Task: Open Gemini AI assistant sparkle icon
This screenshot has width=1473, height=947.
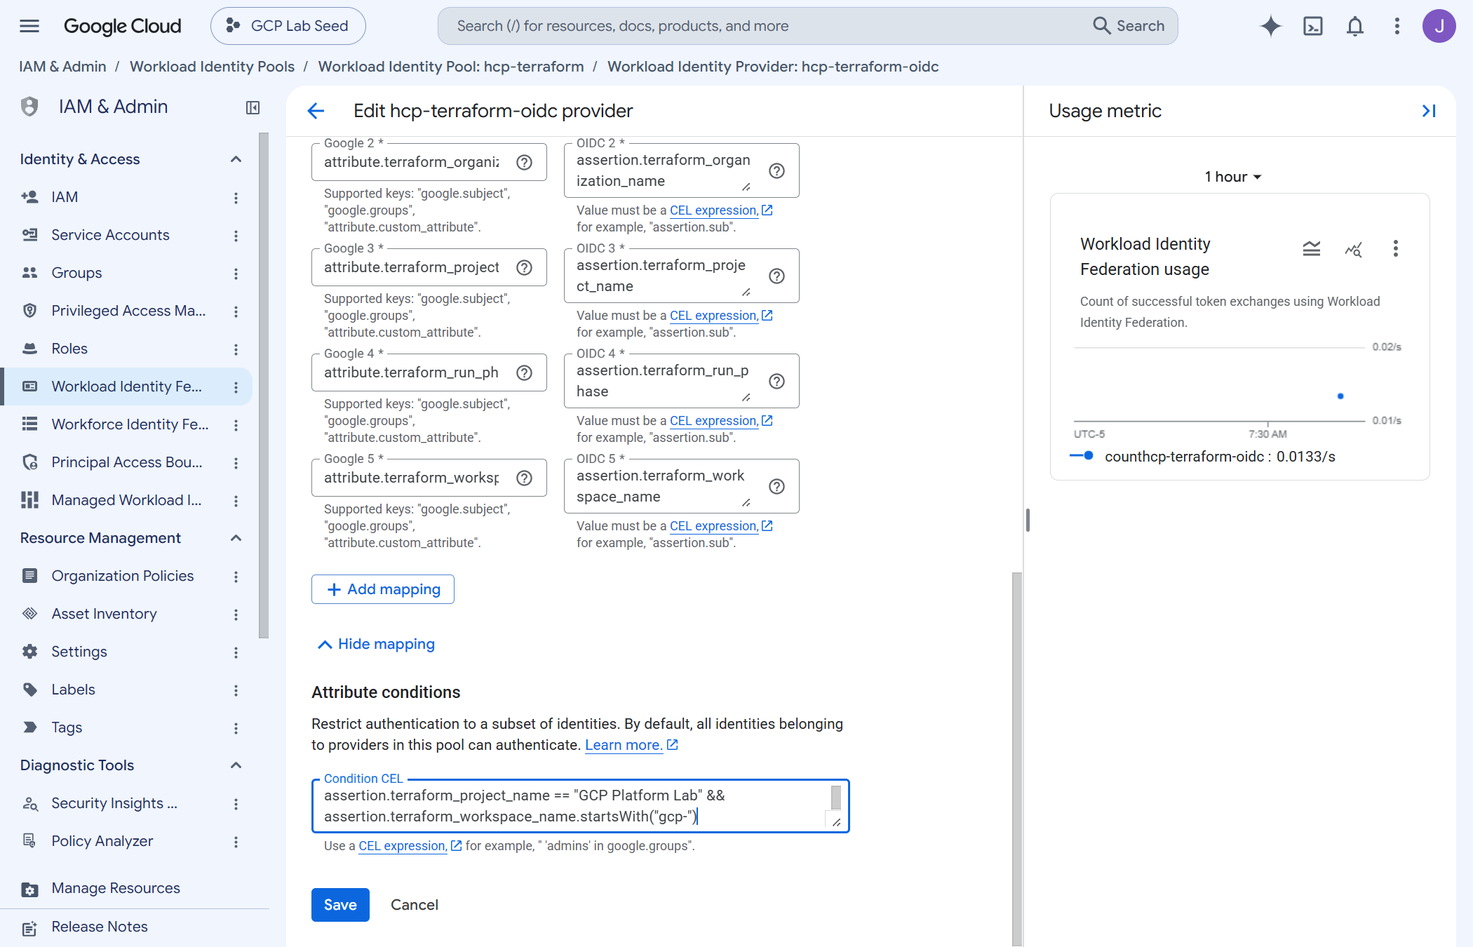Action: (1270, 26)
